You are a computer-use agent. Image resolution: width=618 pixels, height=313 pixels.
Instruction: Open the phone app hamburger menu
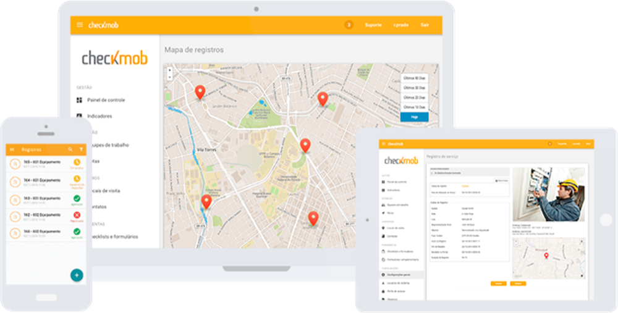point(12,149)
